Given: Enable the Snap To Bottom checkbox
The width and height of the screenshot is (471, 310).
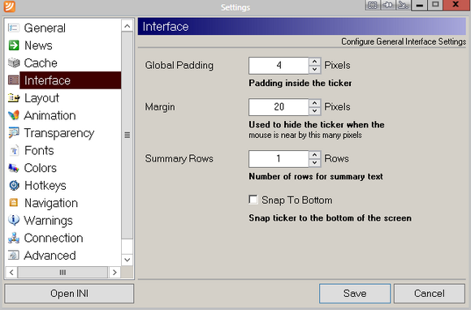Looking at the screenshot, I should pyautogui.click(x=253, y=200).
